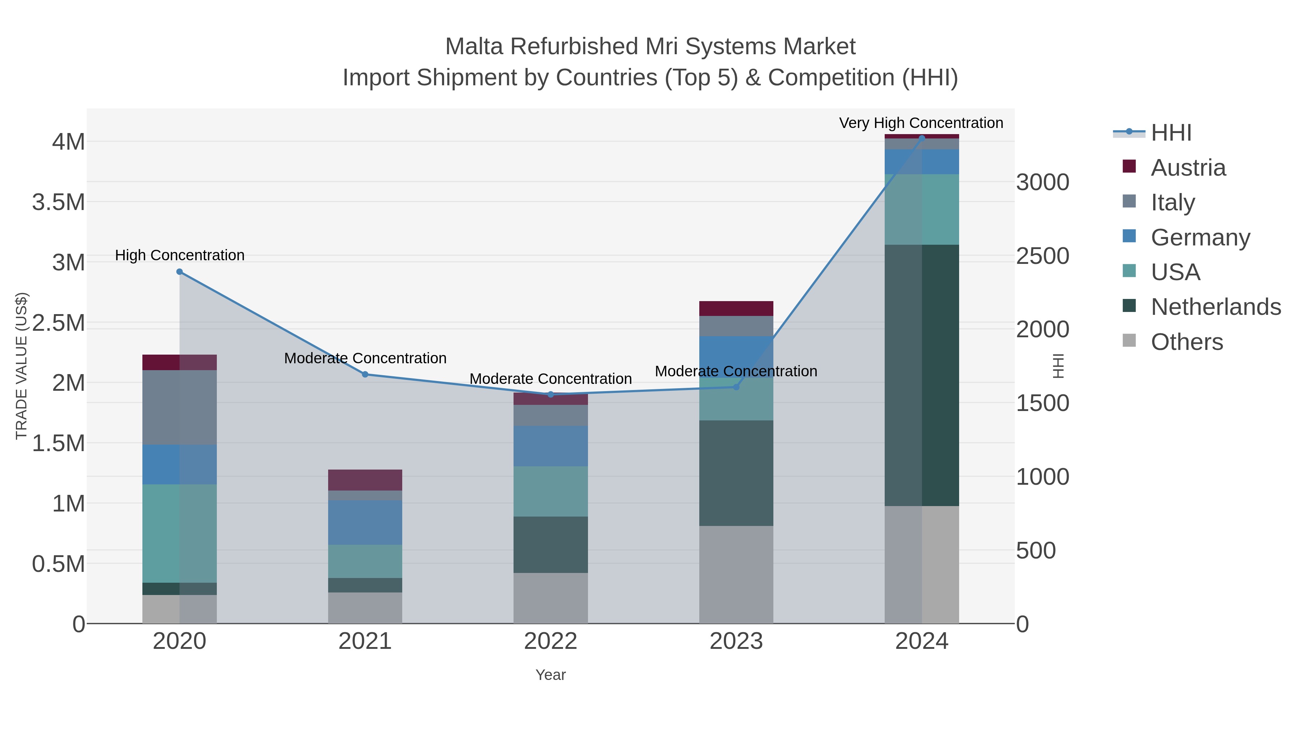Click 'Moderate Concentration' label above 2023
The image size is (1301, 732).
(x=736, y=371)
